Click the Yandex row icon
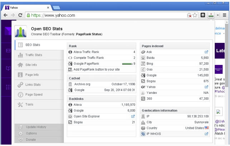The width and height of the screenshot is (230, 146). [x=143, y=93]
